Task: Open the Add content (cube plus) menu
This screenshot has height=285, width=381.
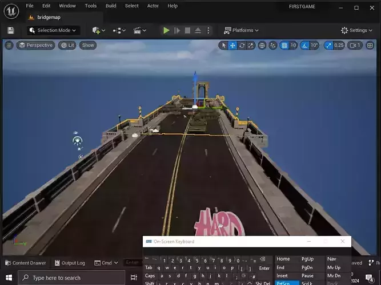Action: [x=98, y=30]
